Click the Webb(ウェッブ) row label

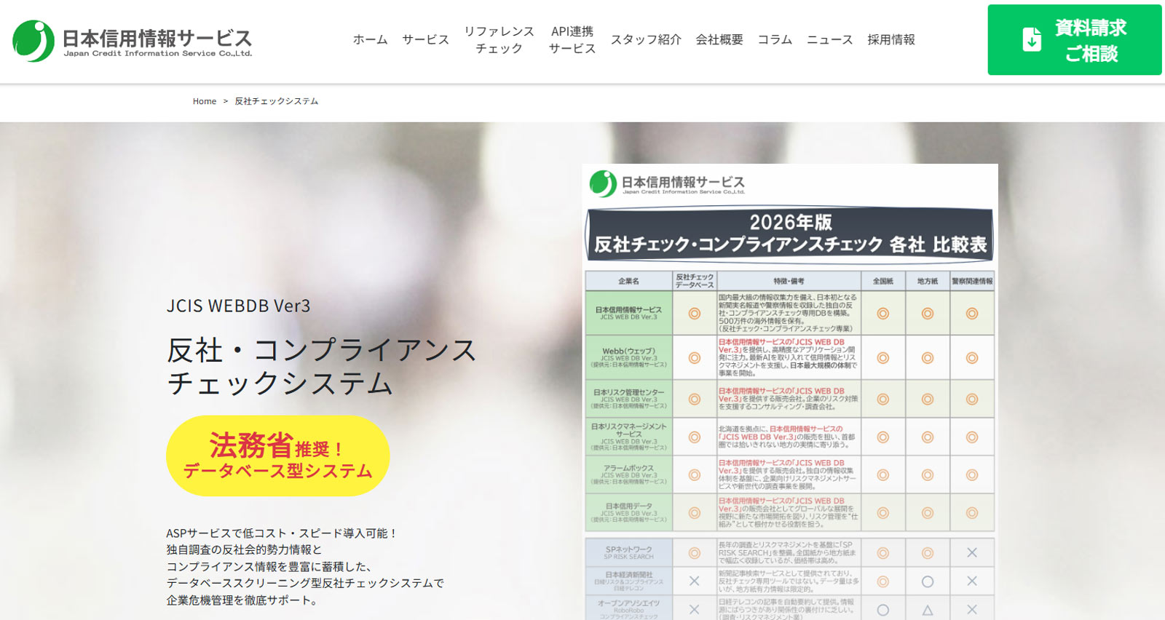(628, 357)
